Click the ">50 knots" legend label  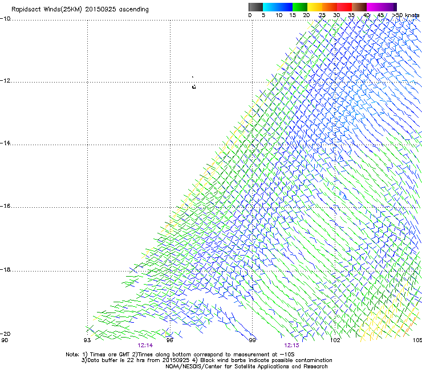point(405,15)
